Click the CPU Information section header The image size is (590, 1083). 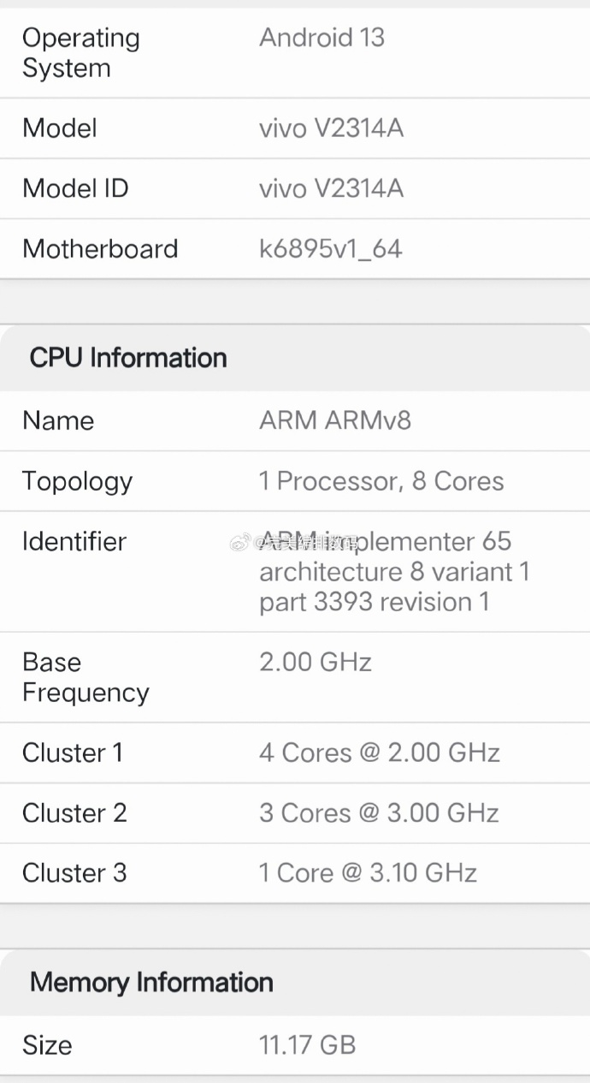point(128,358)
